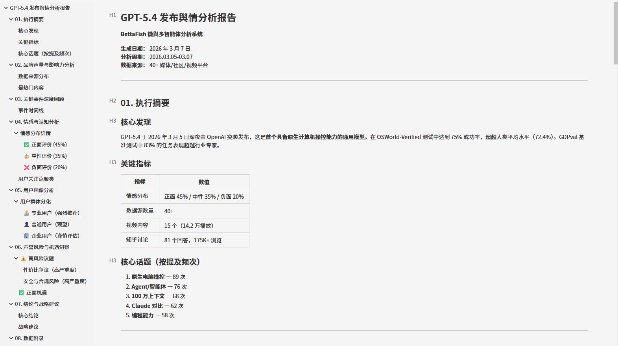Click the H2 marker beside 01. 执行摘要 heading
Screen dimensions: 618x346
(x=113, y=101)
